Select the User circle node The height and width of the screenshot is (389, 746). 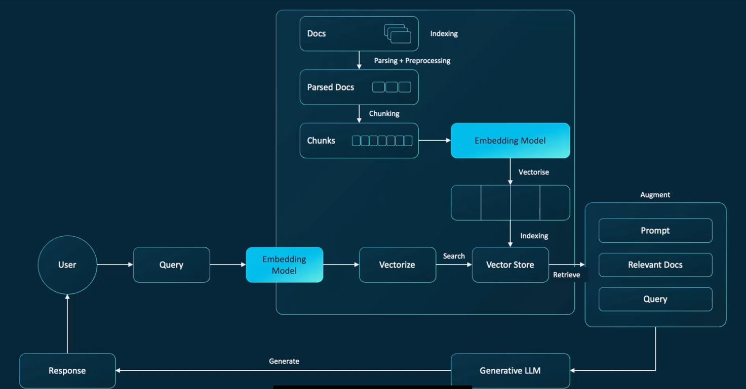(x=67, y=265)
